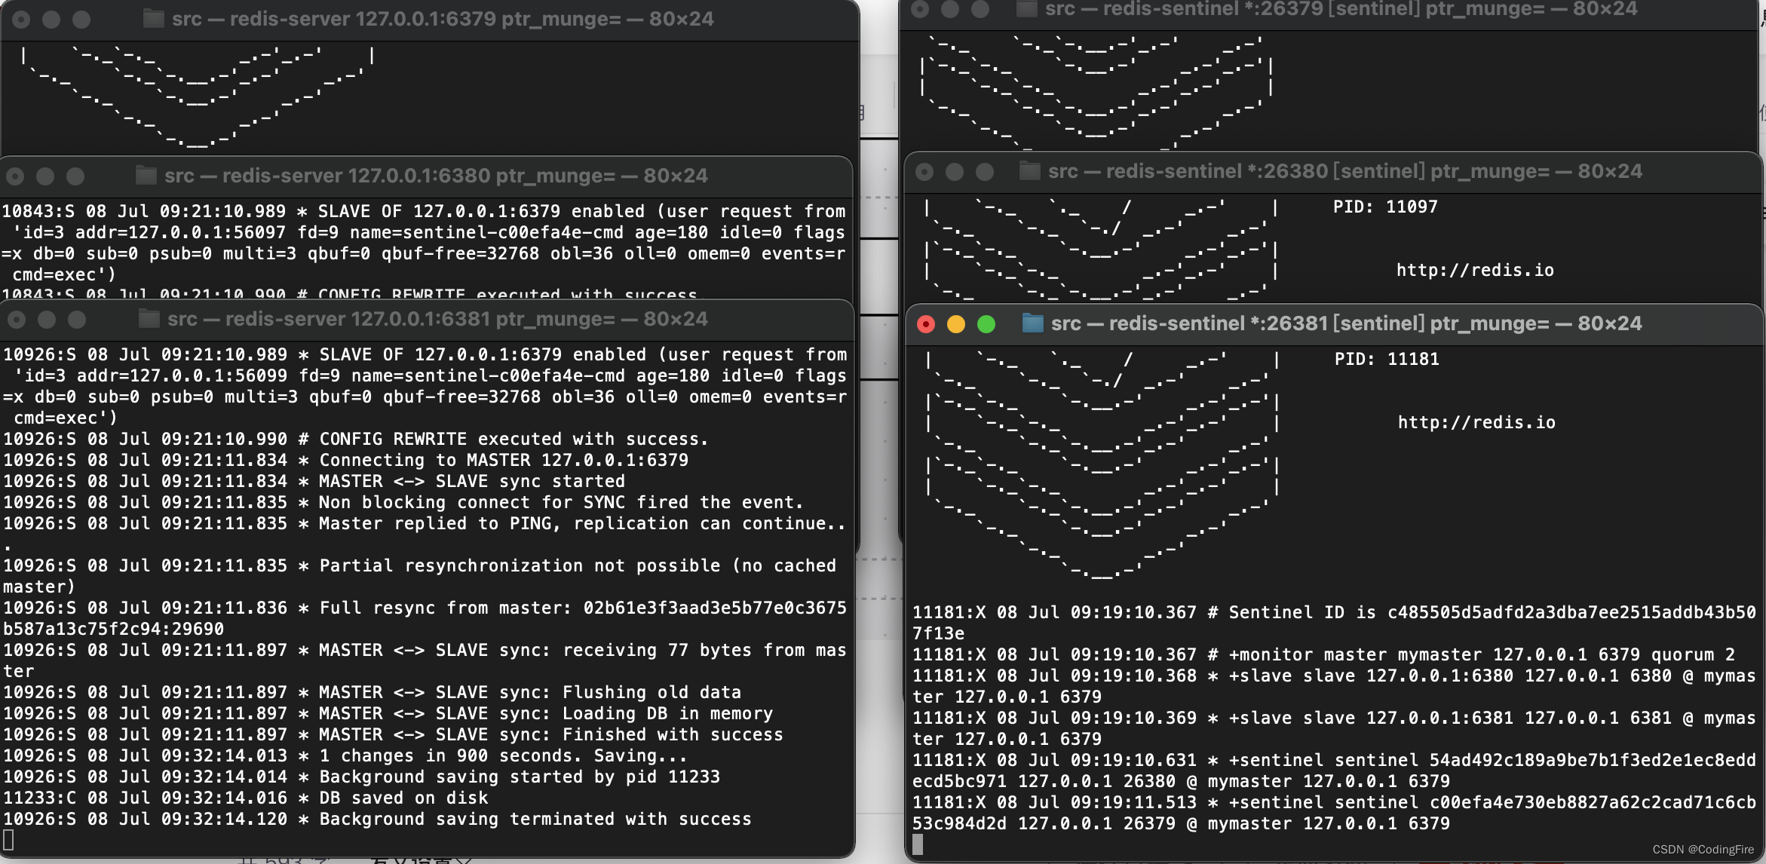Click folder icon in redis-sentinel 26379 title bar
The height and width of the screenshot is (864, 1766).
coord(1026,9)
